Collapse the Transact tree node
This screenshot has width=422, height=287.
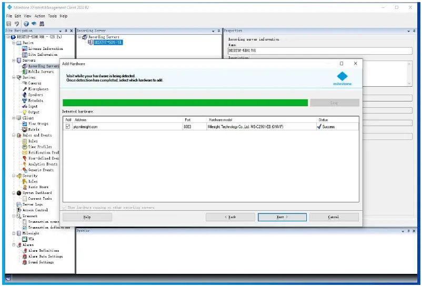click(14, 216)
